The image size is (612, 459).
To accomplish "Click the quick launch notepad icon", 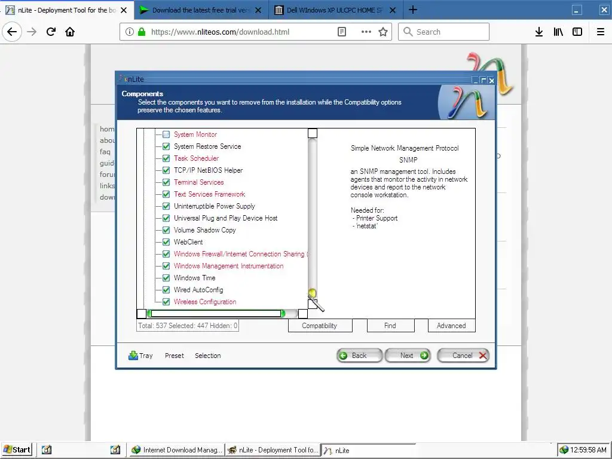I will coord(47,449).
